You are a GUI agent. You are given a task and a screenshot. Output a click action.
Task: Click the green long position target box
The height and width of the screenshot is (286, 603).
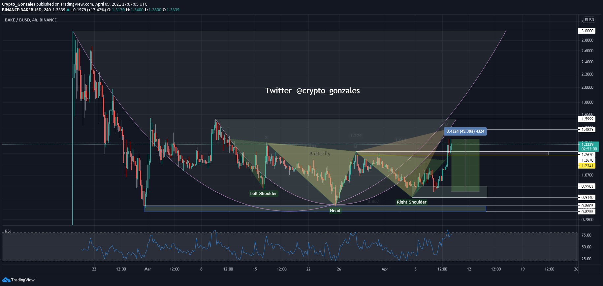point(465,165)
